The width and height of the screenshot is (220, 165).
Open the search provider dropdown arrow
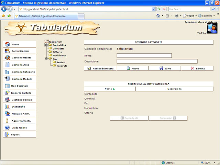217,9
